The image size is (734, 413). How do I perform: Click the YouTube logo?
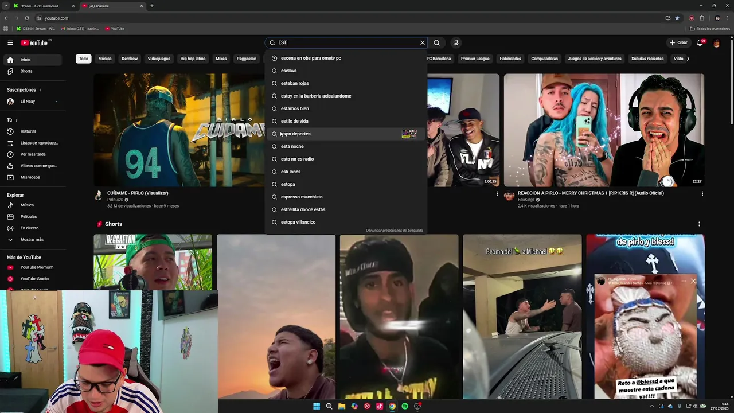pos(34,42)
